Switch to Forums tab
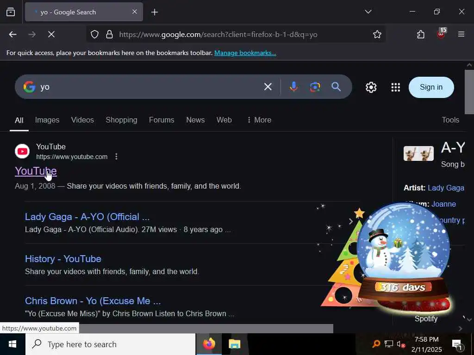This screenshot has height=355, width=474. coord(162,120)
